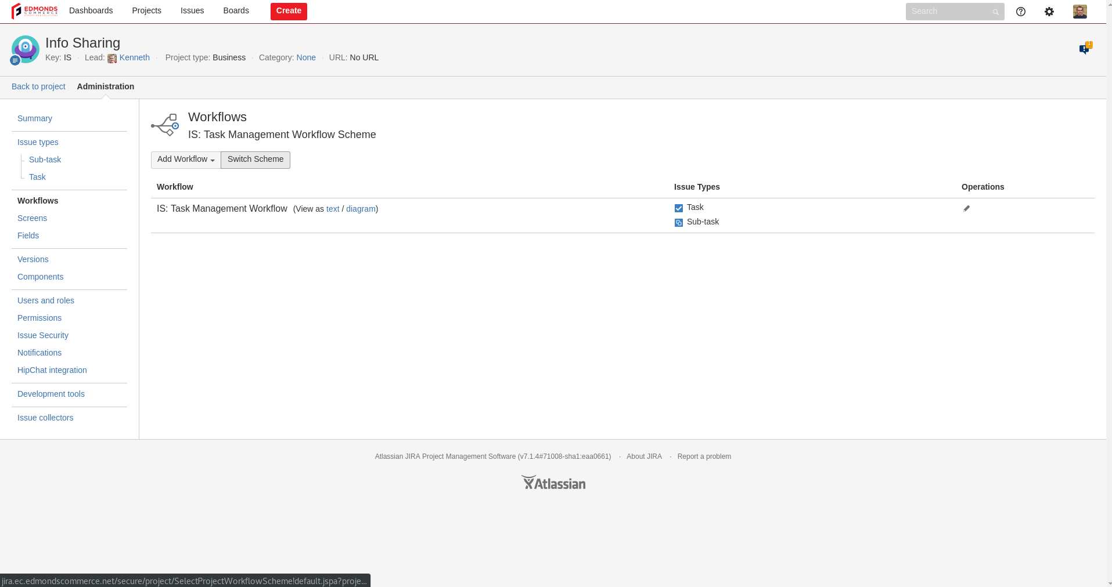This screenshot has height=587, width=1112.
Task: Open Kenneth lead profile link
Action: 135,57
